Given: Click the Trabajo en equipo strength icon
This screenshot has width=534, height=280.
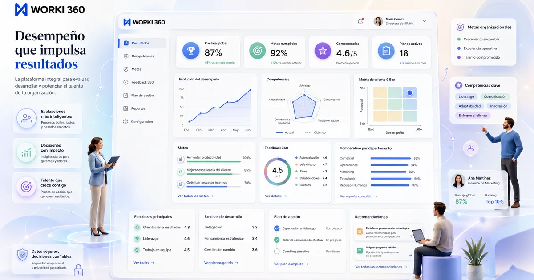Looking at the screenshot, I should click(137, 250).
